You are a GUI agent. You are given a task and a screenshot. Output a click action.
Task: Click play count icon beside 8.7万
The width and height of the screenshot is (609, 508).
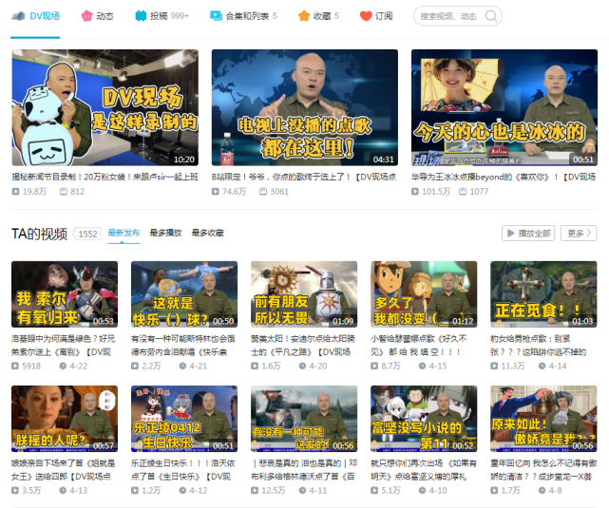point(374,366)
